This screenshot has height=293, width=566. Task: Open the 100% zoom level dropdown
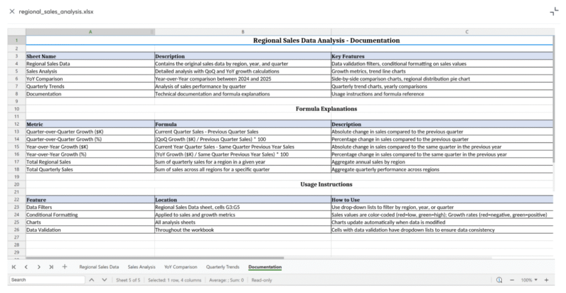(x=529, y=280)
